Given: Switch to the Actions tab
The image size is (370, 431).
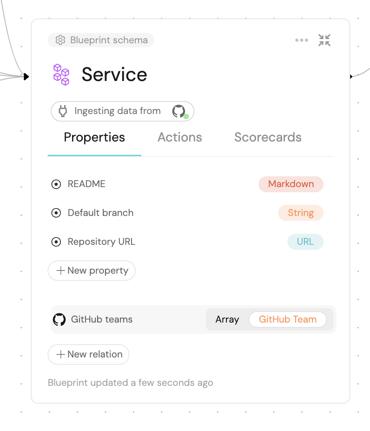Looking at the screenshot, I should pyautogui.click(x=180, y=137).
